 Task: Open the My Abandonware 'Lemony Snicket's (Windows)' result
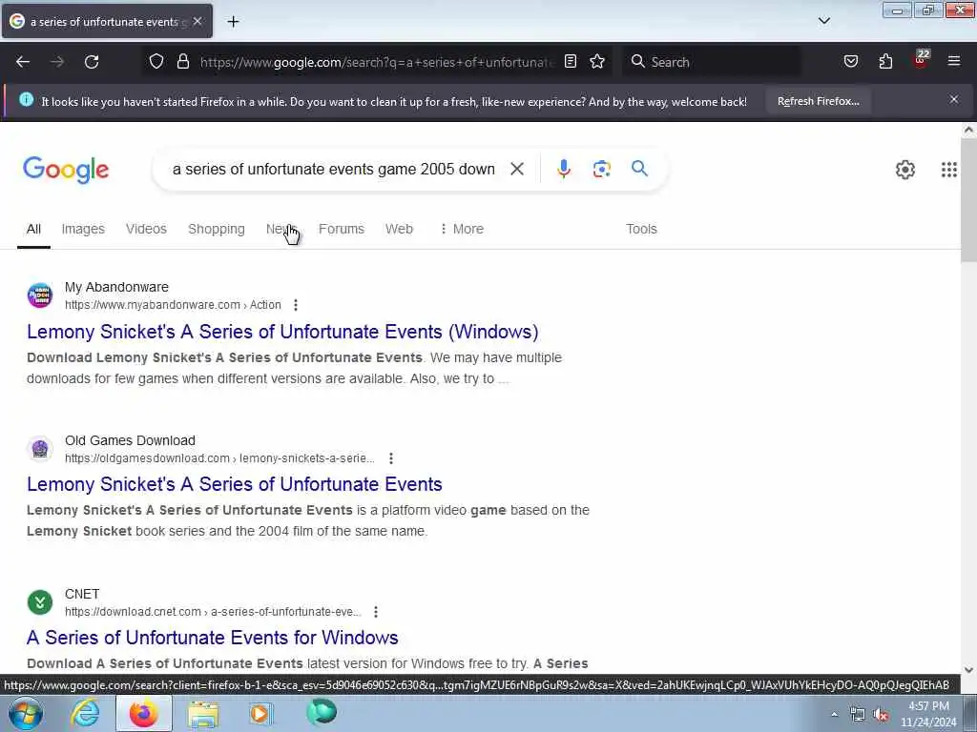click(x=282, y=332)
